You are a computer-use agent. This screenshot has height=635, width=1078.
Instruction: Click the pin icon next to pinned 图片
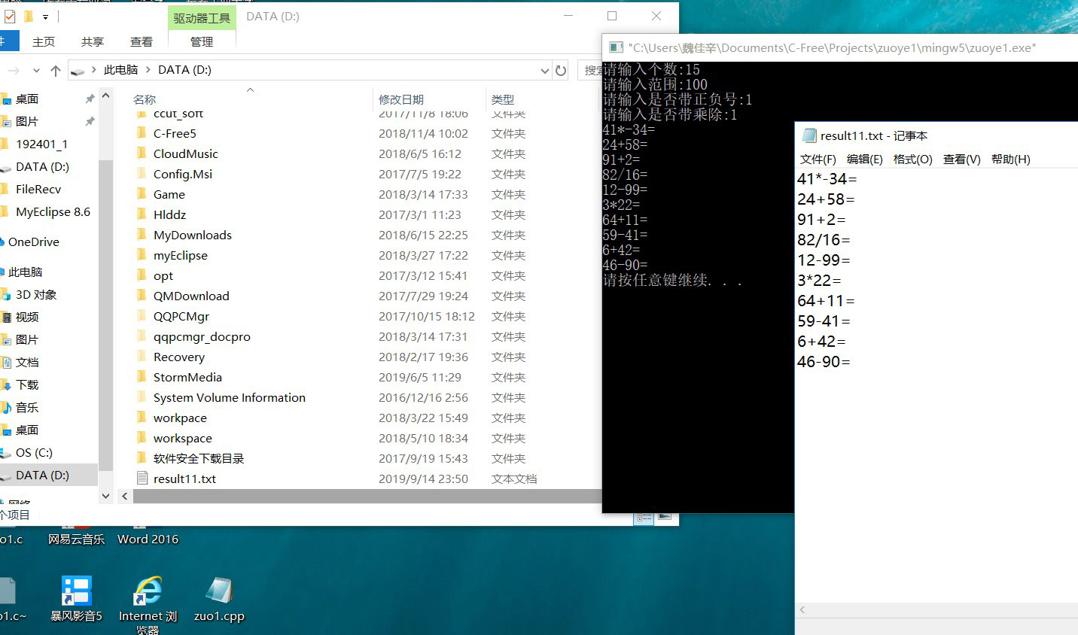[90, 121]
